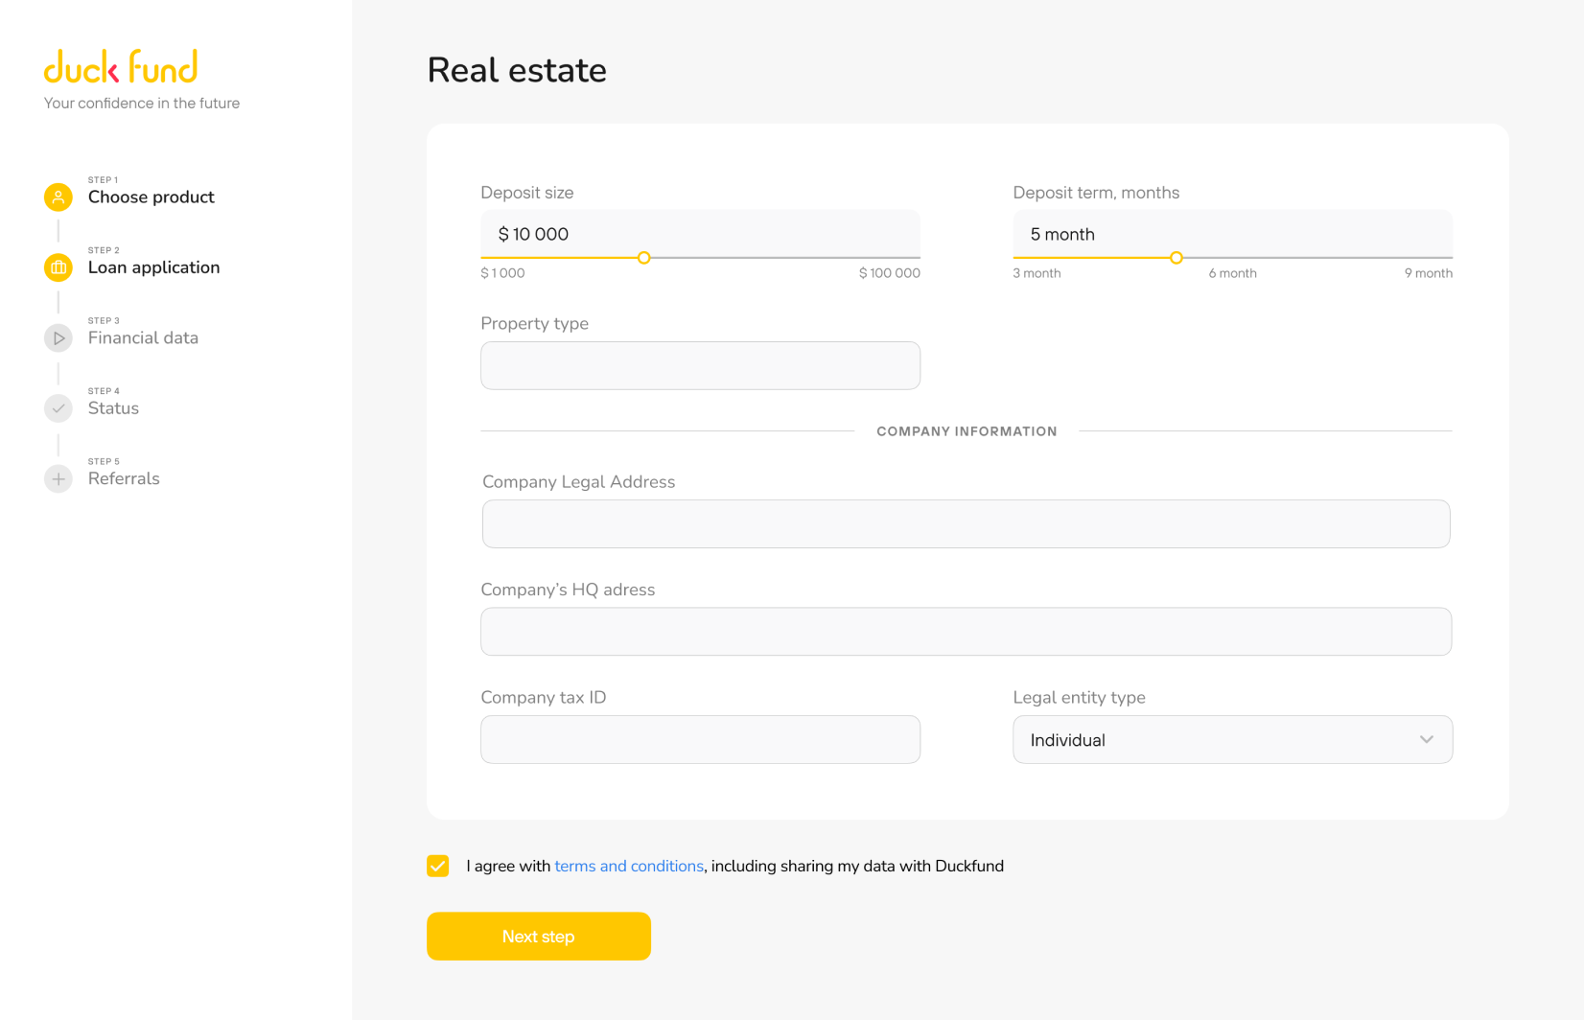Navigate to Step 5 Referrals
1584x1020 pixels.
[x=124, y=478]
